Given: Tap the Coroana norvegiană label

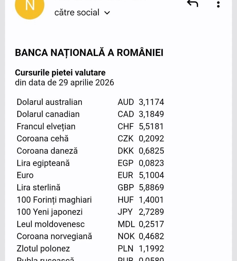Looking at the screenshot, I should (54, 236).
